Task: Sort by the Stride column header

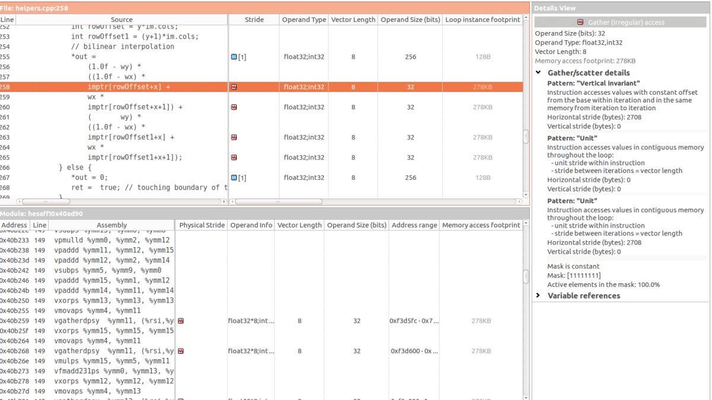Action: pos(254,20)
